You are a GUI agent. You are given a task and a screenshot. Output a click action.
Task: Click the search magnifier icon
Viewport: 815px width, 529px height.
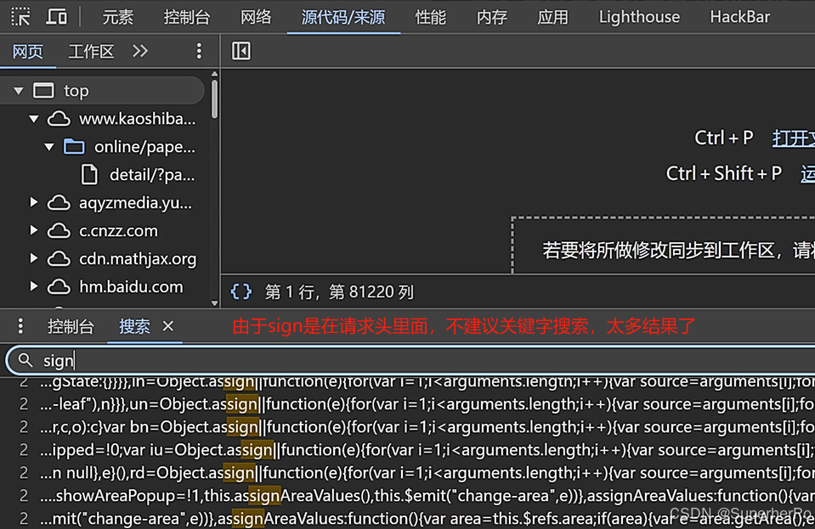[x=25, y=360]
